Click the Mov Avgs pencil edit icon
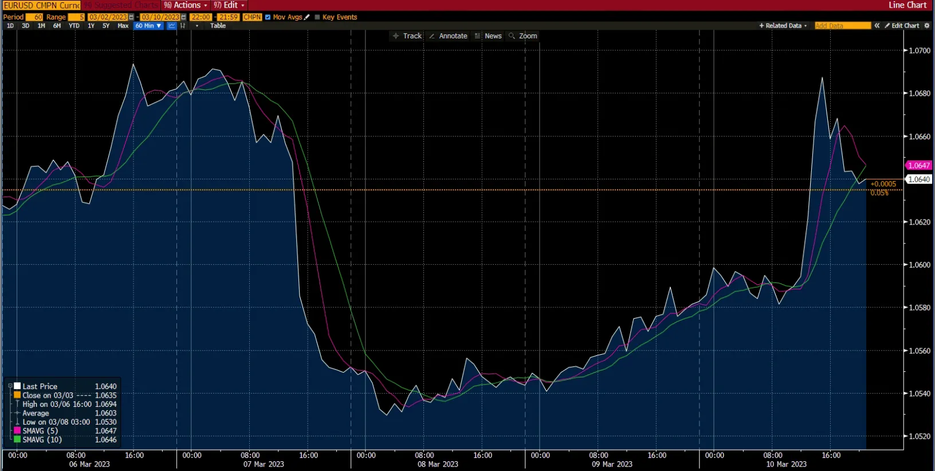Screen dimensions: 935x471 point(307,17)
